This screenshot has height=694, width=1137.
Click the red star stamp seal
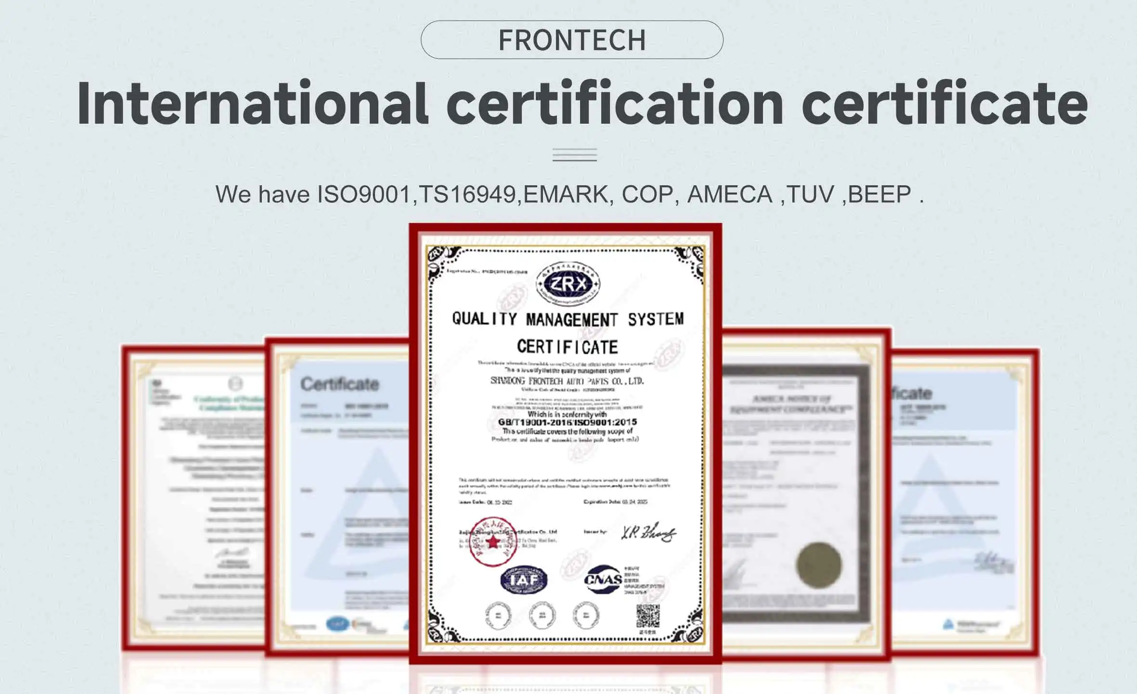492,542
